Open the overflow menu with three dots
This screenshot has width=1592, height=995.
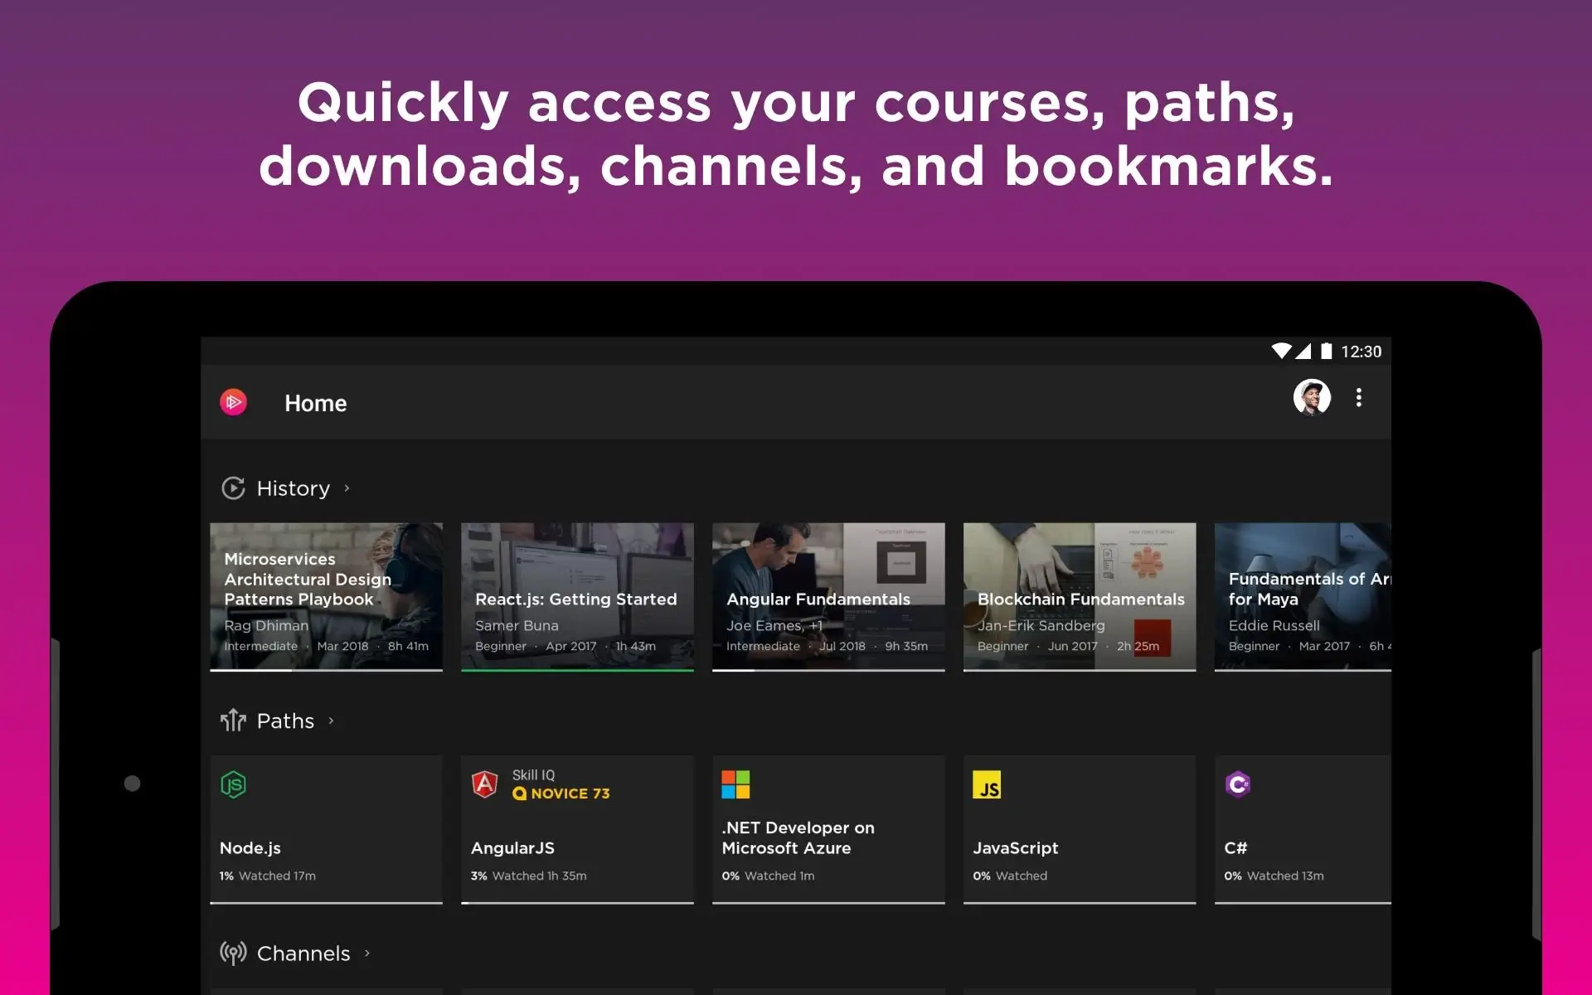(x=1360, y=399)
